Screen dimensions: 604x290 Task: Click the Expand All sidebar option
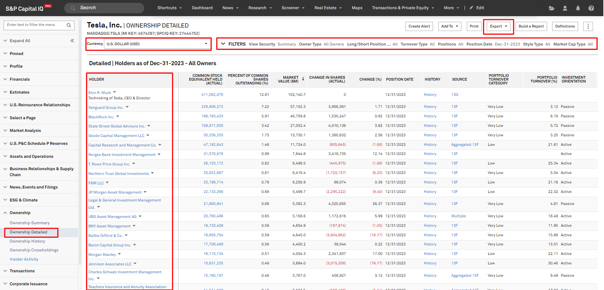pyautogui.click(x=20, y=41)
